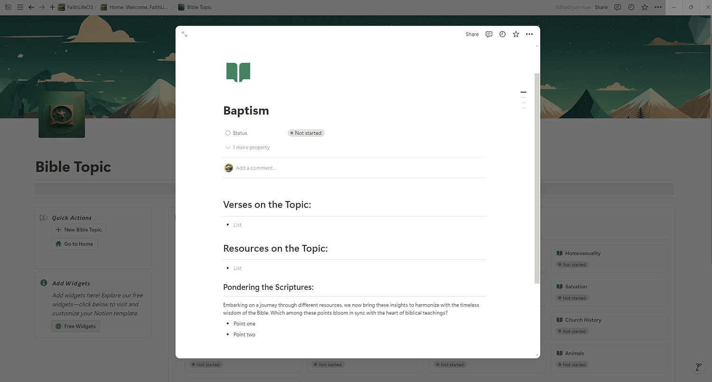This screenshot has height=382, width=712.
Task: Click Baptism page title
Action: (246, 111)
